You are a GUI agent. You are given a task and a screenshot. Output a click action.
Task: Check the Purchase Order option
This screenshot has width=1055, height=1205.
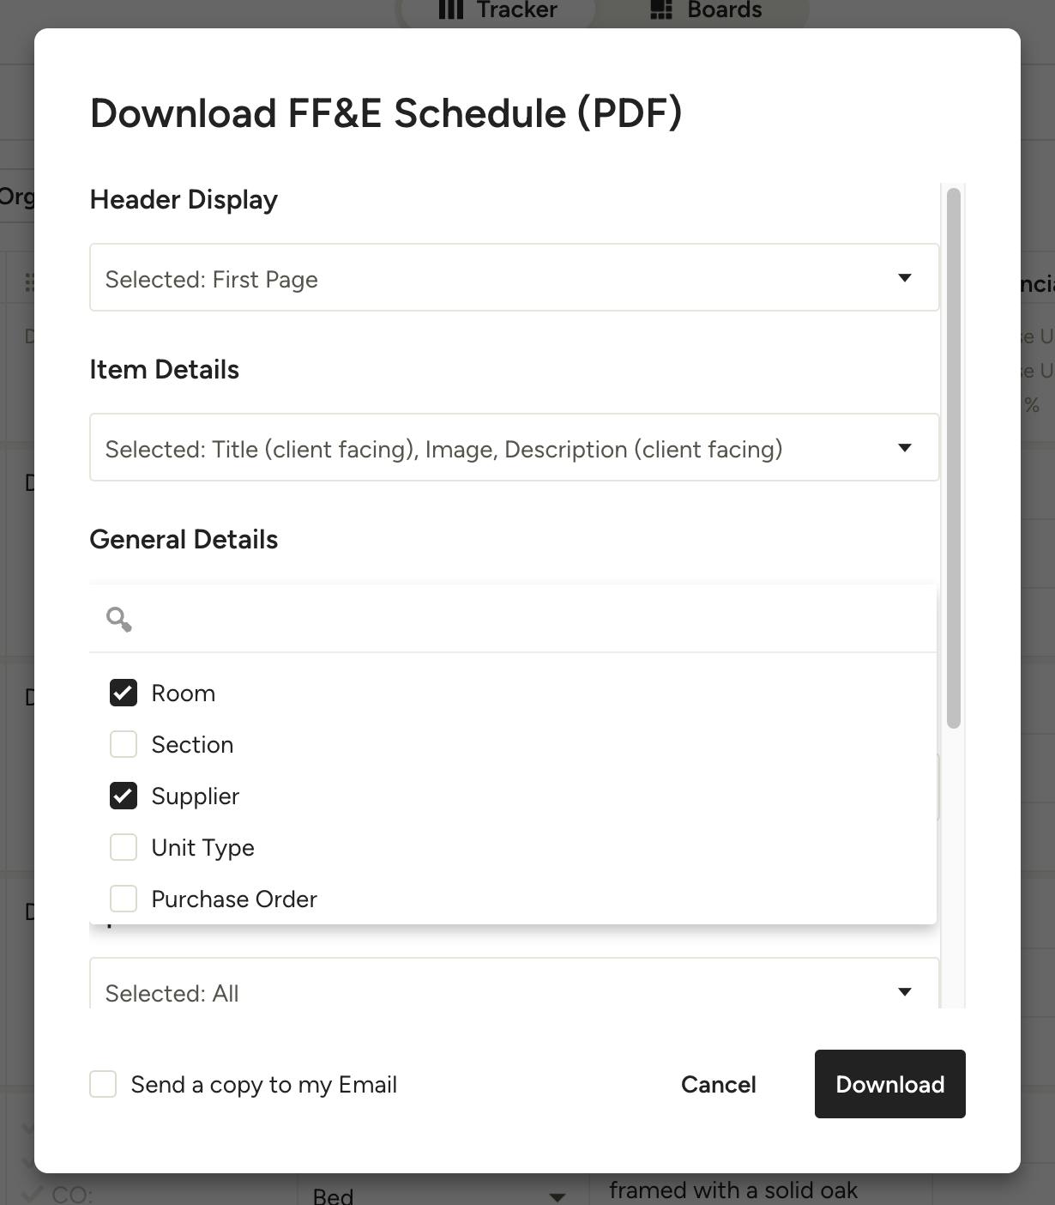124,899
